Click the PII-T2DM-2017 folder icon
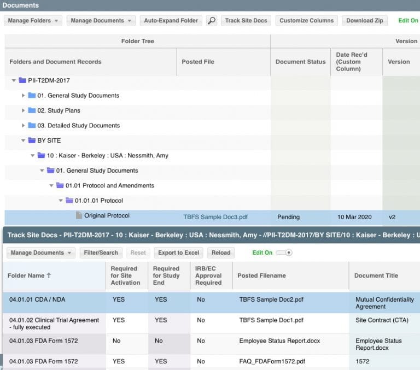Screen dimensions: 420x370 (x=22, y=80)
